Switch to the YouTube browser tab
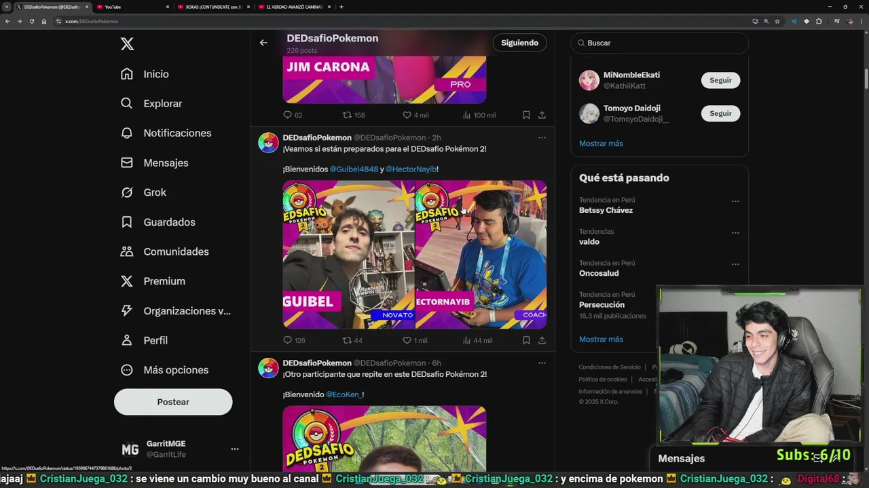This screenshot has height=488, width=869. (x=132, y=7)
